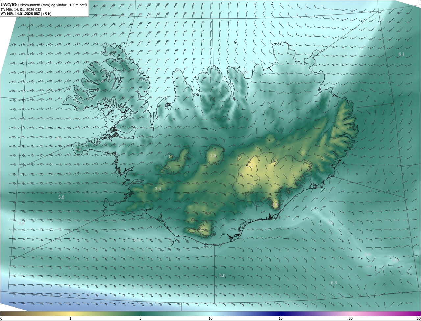Image resolution: width=421 pixels, height=321 pixels.
Task: Click the 6.1 value label
Action: point(402,54)
